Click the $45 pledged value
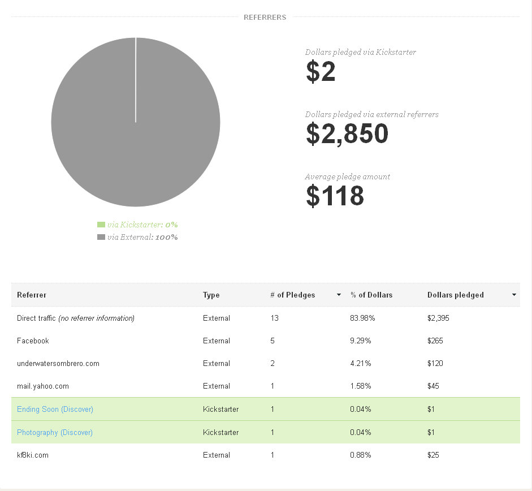Screen dimensions: 532x491 pos(433,386)
